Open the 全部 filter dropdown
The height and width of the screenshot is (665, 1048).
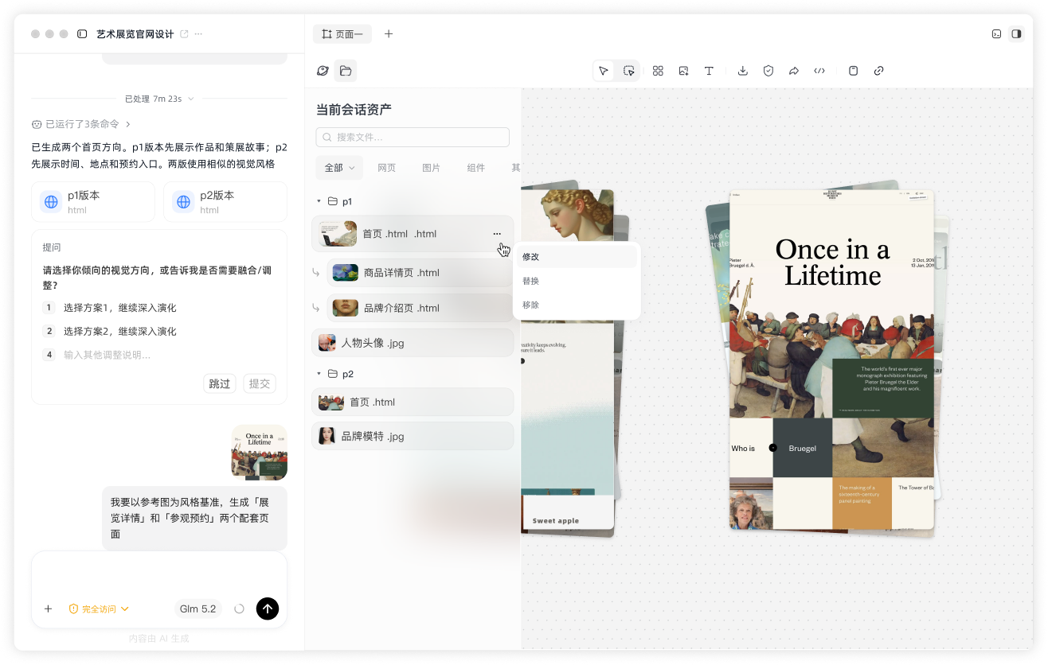pyautogui.click(x=339, y=168)
